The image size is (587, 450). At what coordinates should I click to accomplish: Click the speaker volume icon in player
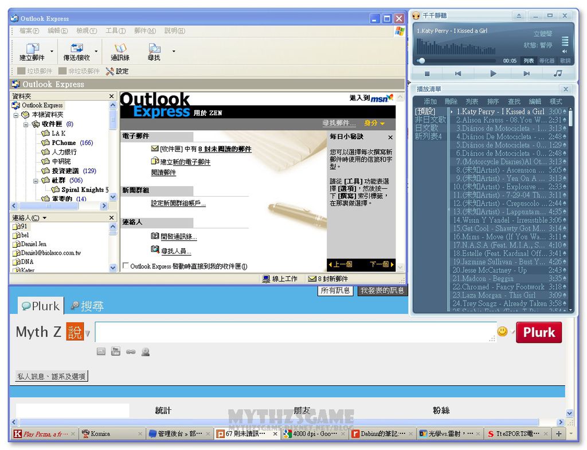565,51
